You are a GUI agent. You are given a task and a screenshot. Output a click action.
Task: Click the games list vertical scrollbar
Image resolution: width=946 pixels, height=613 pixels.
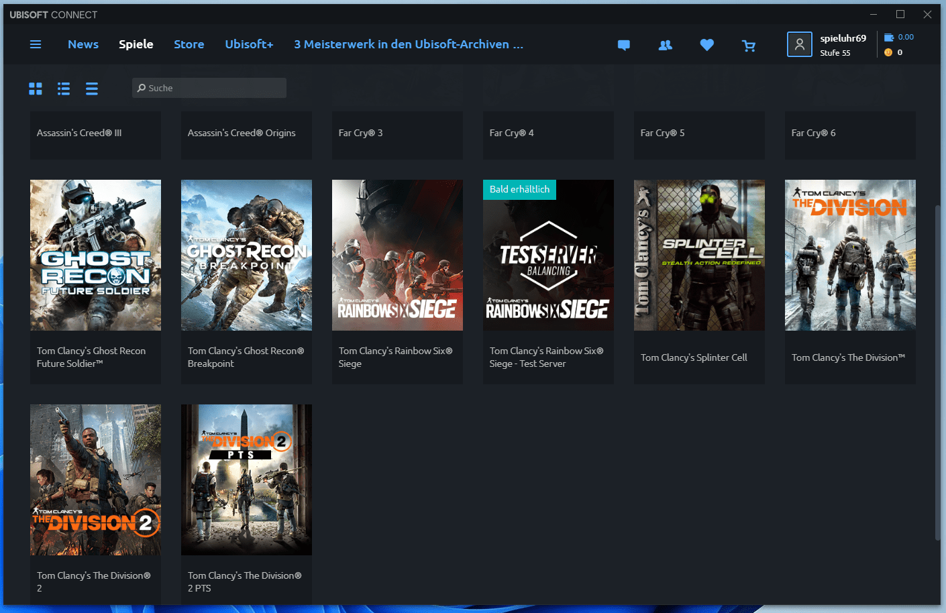point(937,372)
